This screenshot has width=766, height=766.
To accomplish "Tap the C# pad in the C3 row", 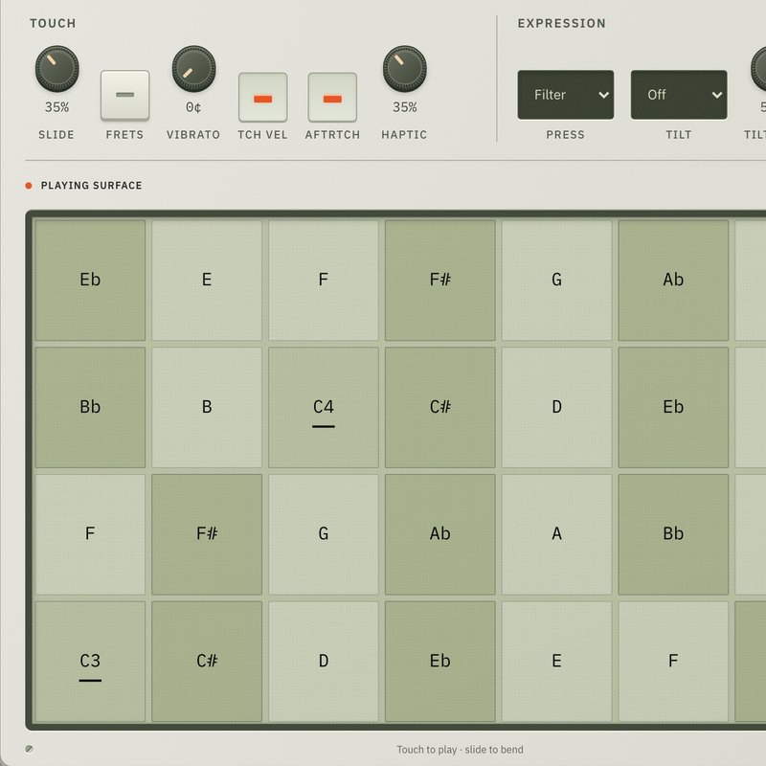I will click(x=207, y=662).
